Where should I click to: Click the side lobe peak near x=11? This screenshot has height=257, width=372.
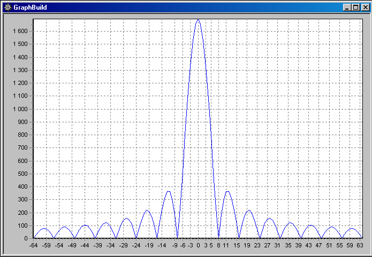tap(227, 191)
